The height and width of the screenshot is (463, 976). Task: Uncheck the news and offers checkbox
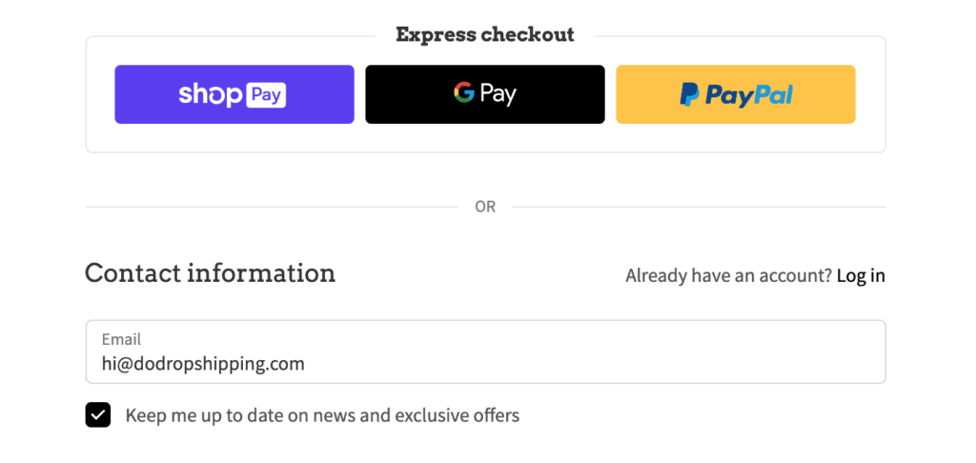point(98,415)
